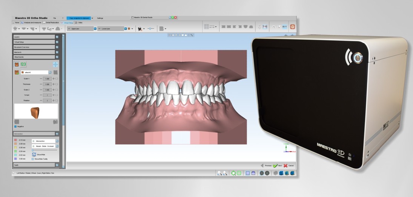This screenshot has height=197, width=413.
Task: Click the Thickness value field
Action: coord(47,84)
